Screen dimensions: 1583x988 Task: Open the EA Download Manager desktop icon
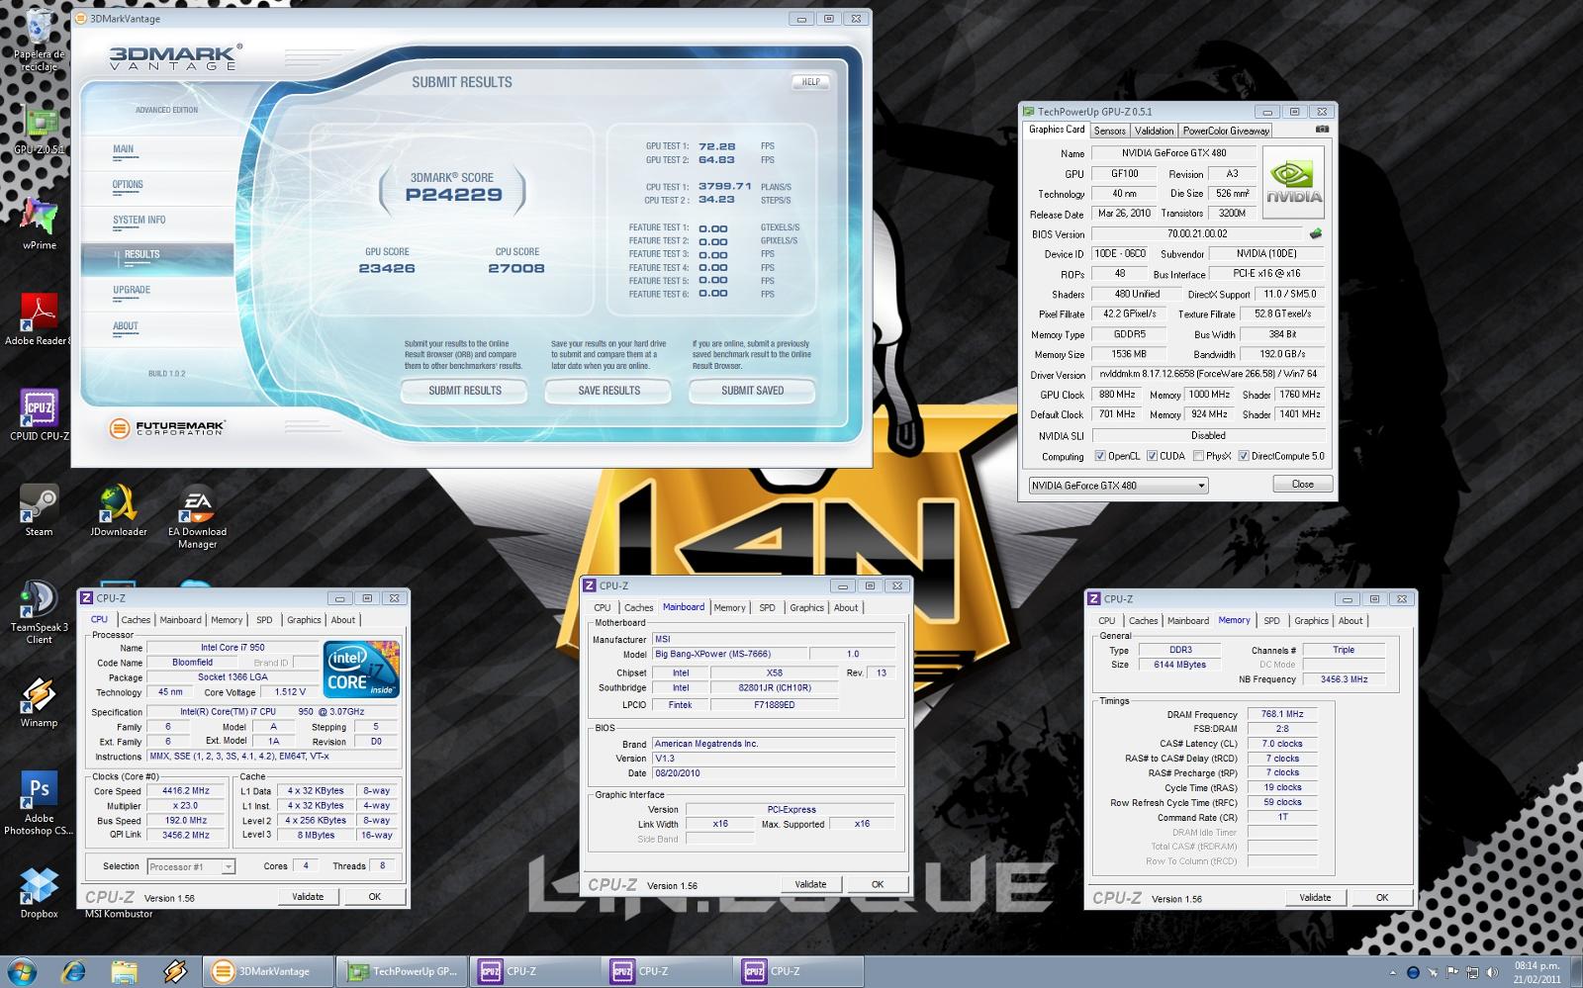(x=197, y=516)
